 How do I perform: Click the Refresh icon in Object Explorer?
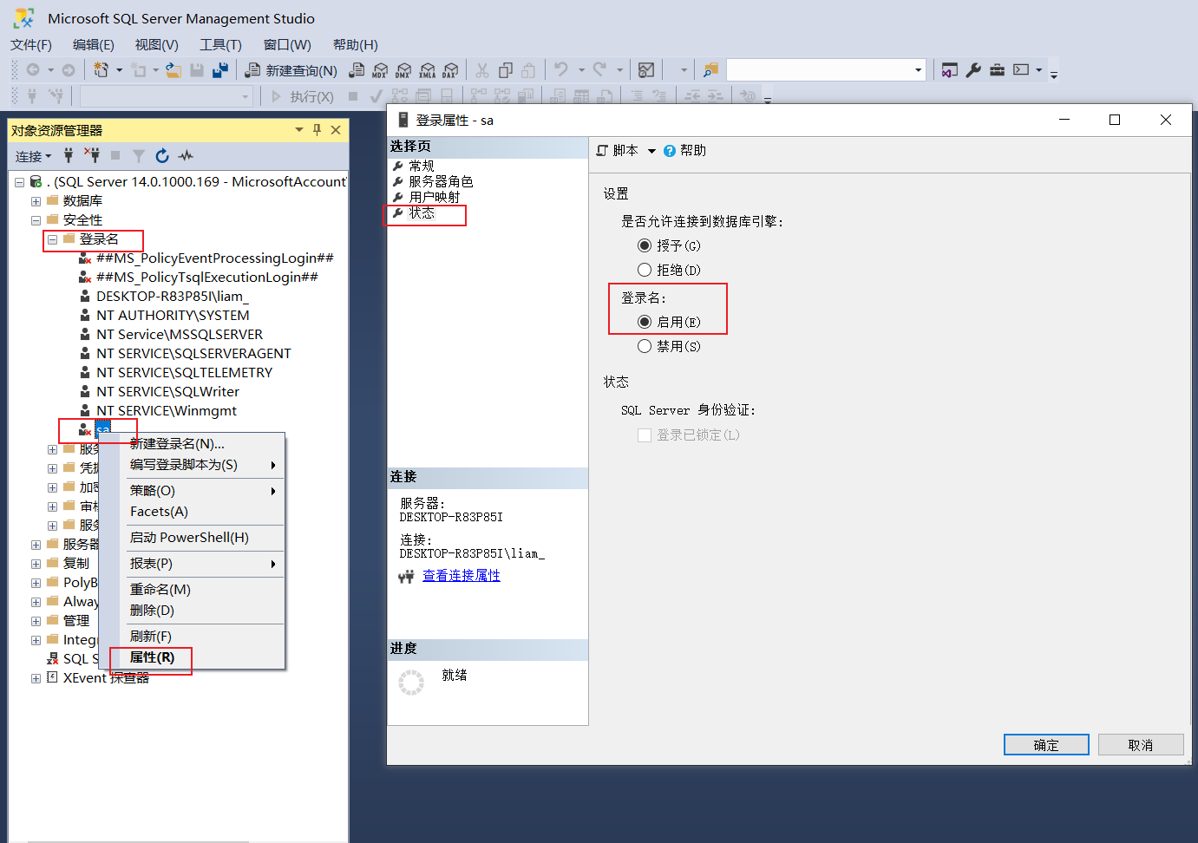[x=162, y=156]
